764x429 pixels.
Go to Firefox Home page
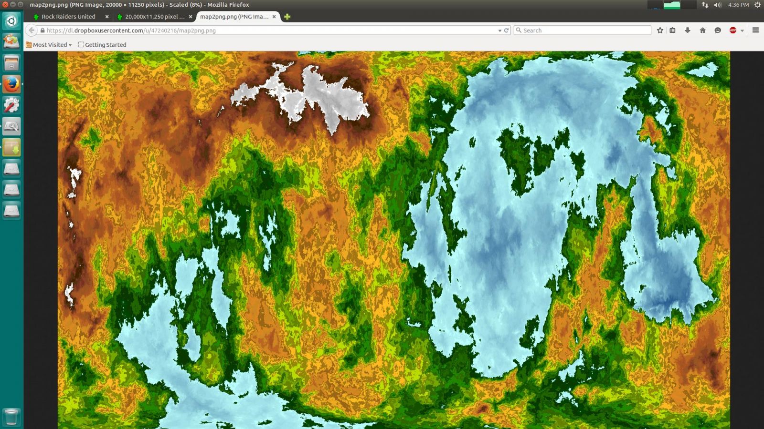702,30
